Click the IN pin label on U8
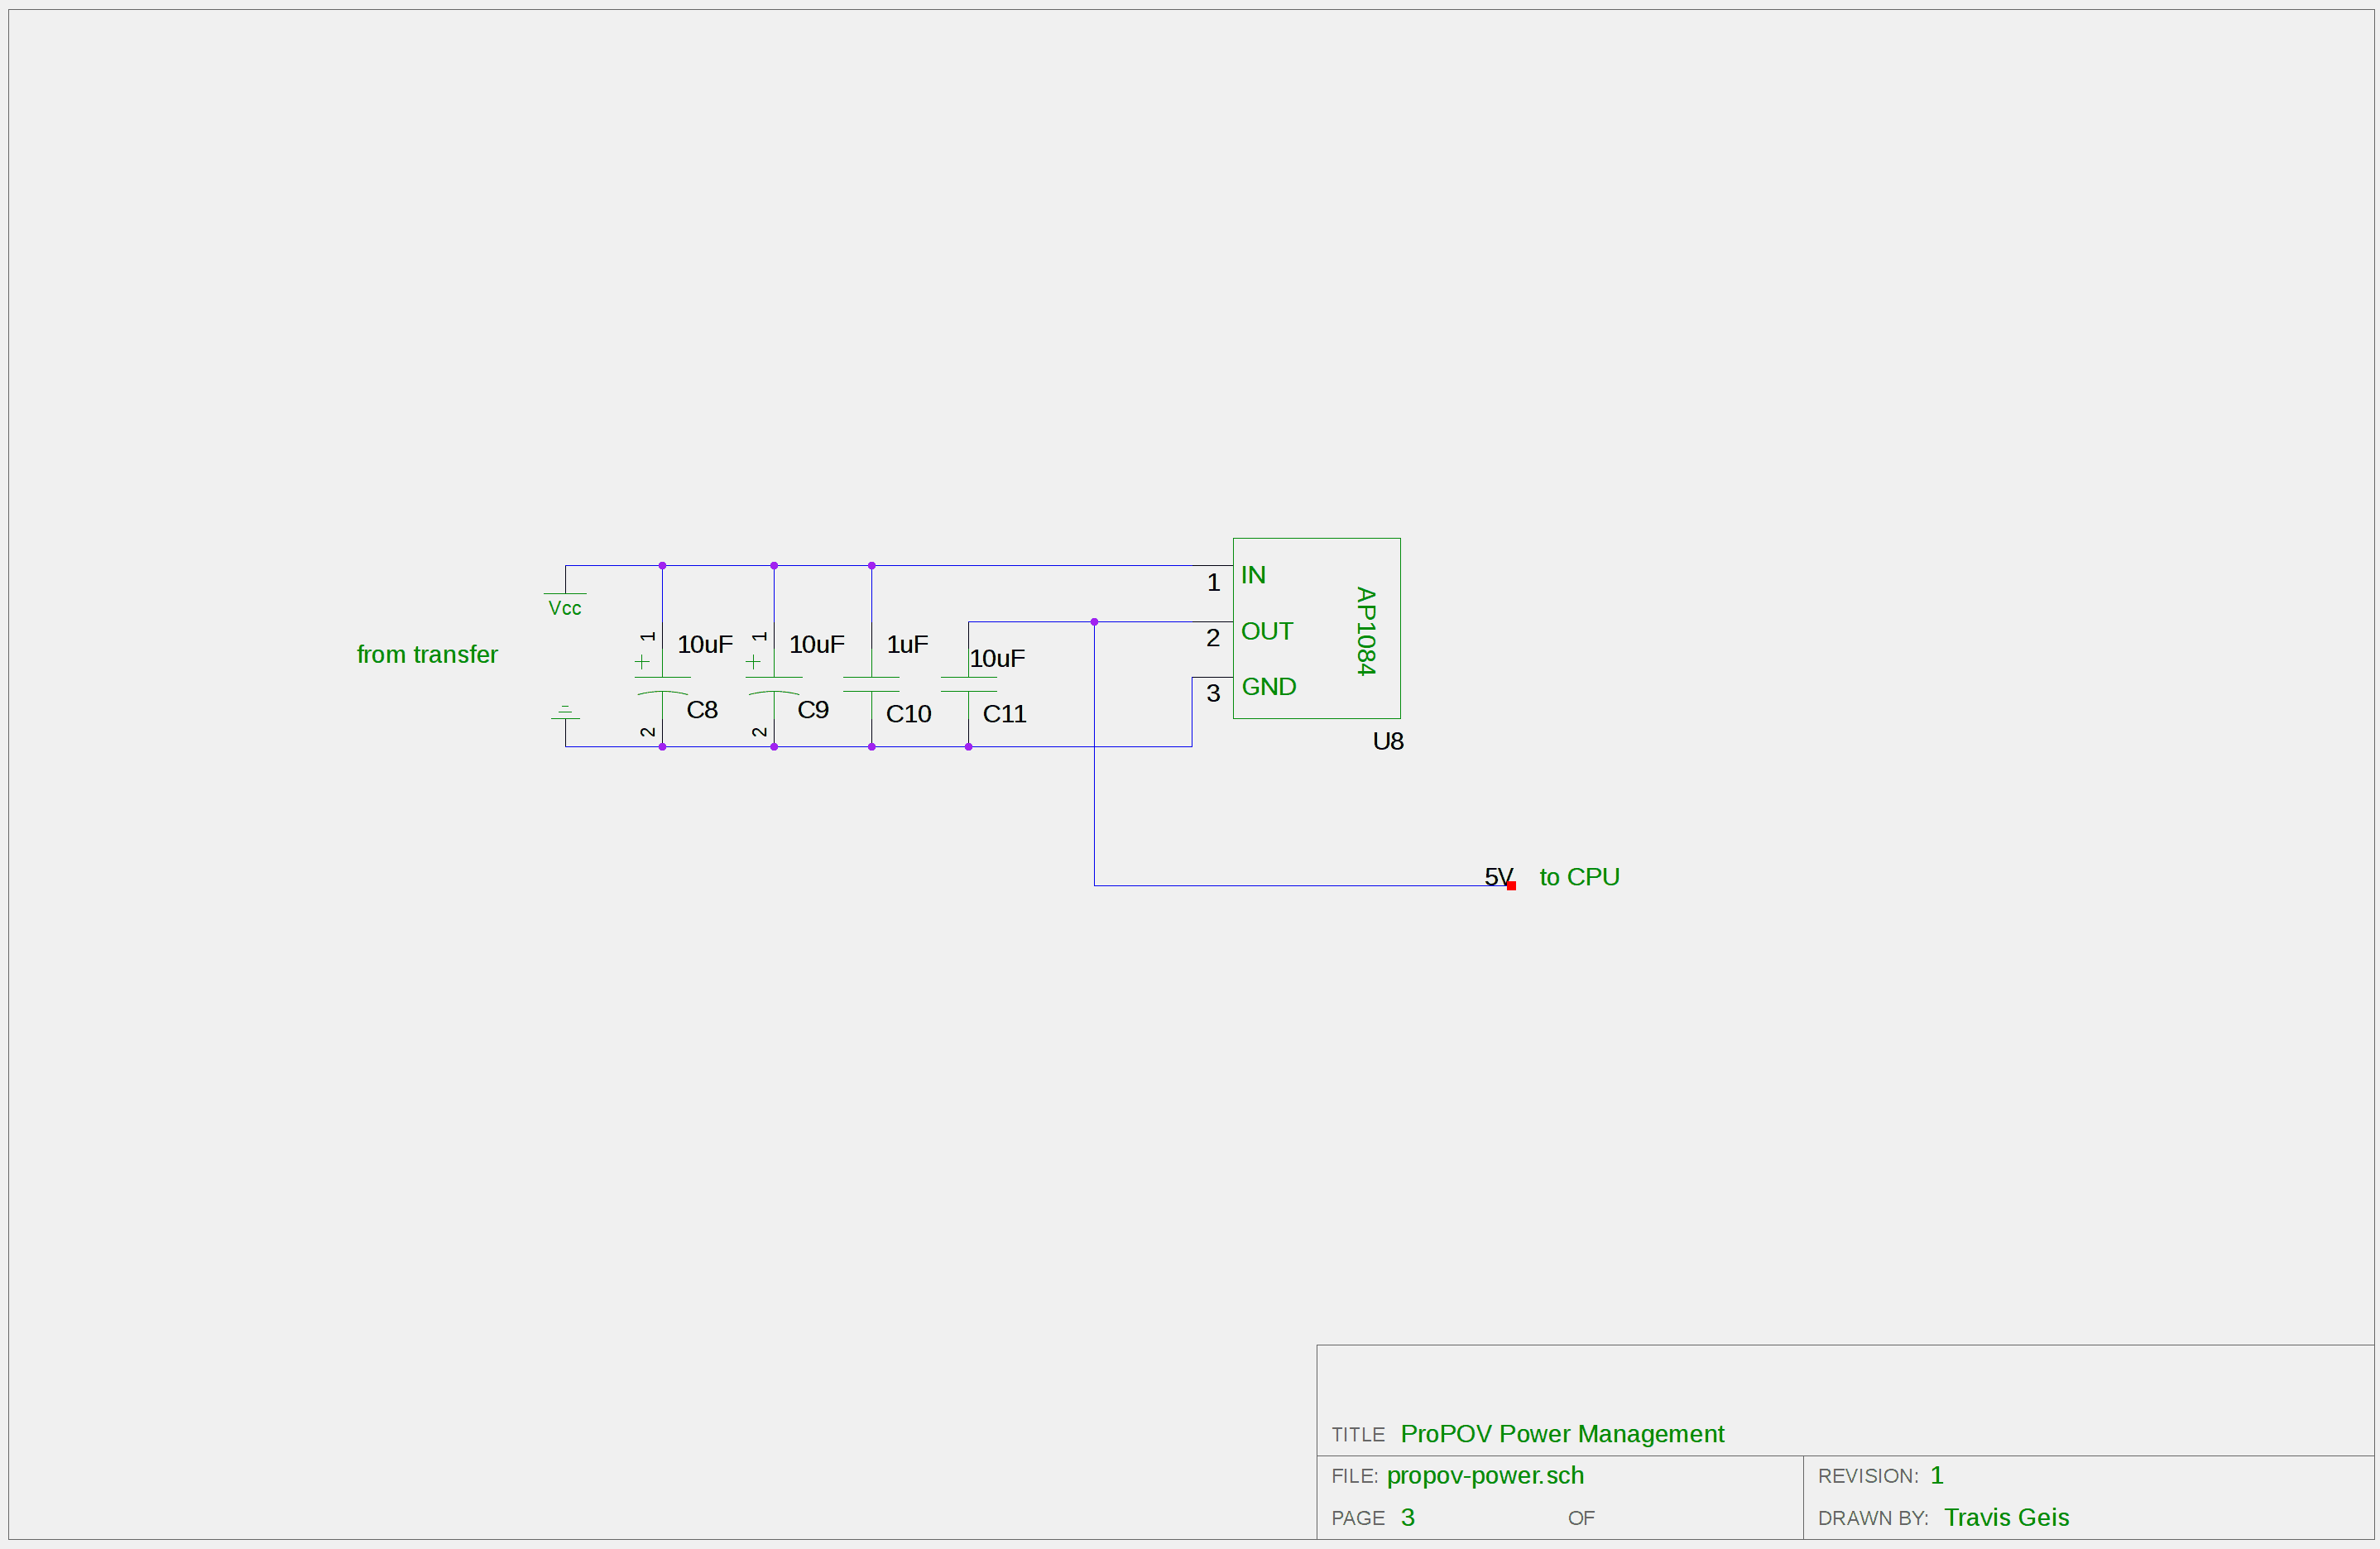 pyautogui.click(x=1253, y=575)
